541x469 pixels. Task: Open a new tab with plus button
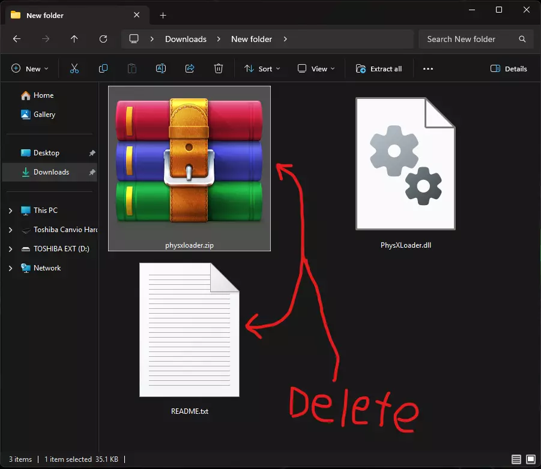coord(163,15)
